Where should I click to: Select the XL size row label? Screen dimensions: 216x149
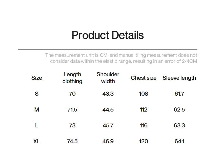(37, 141)
